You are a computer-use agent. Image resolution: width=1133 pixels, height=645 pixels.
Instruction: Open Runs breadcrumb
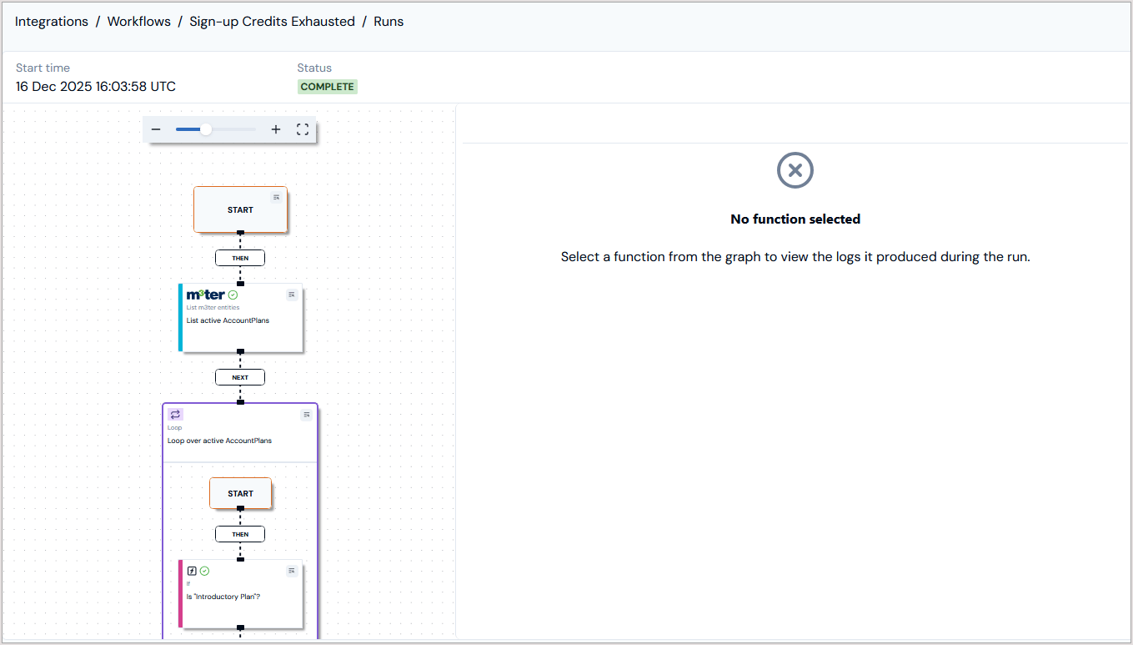pyautogui.click(x=389, y=22)
